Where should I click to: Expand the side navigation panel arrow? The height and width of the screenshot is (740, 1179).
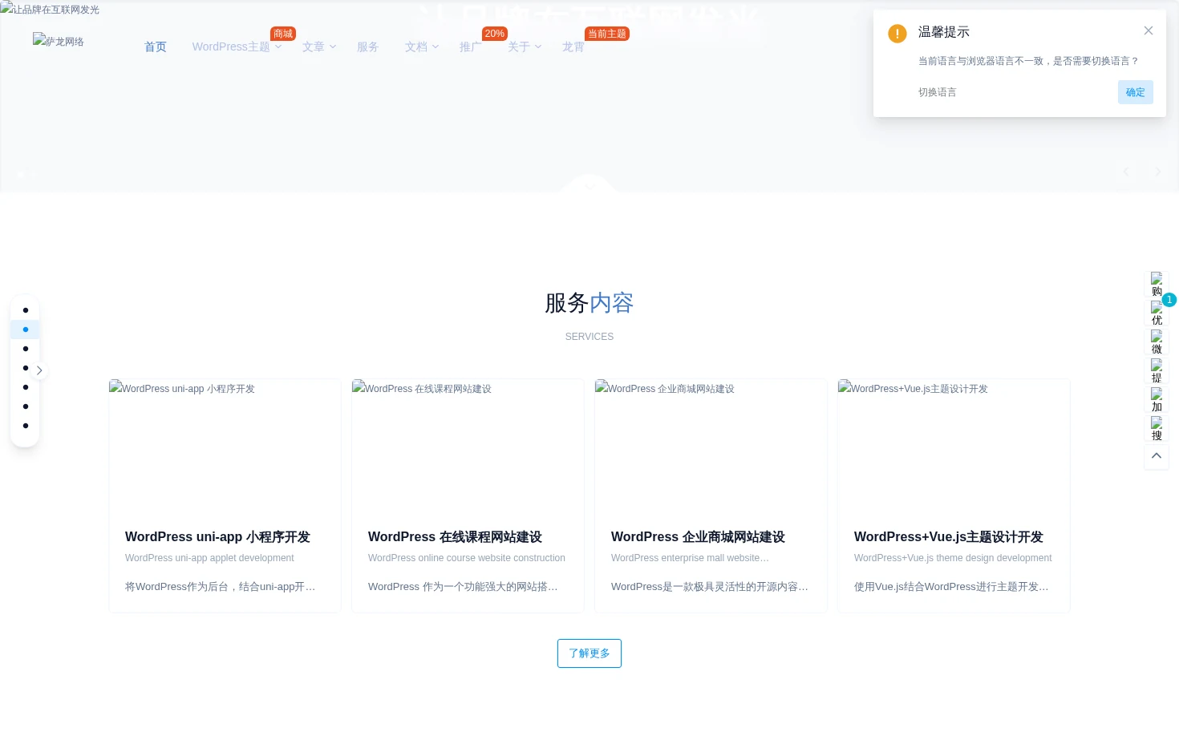(x=39, y=370)
